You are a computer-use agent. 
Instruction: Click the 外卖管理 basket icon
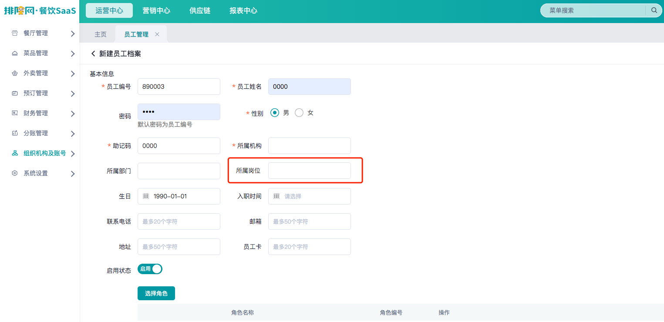15,73
